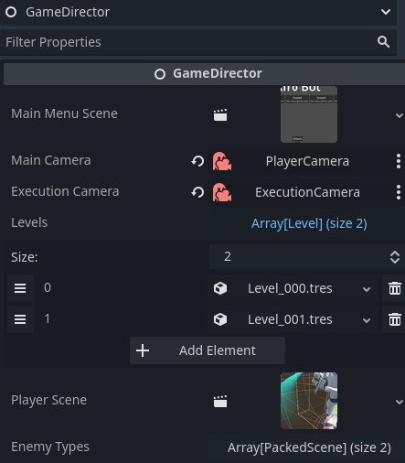Click the Size stepper arrows for Levels

click(395, 257)
